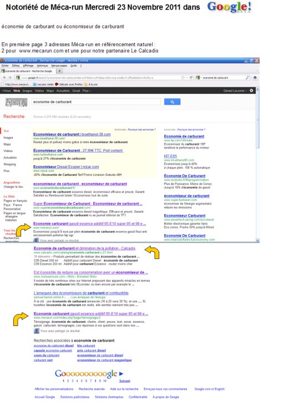Click related search 'cours du carburant'

[47, 355]
